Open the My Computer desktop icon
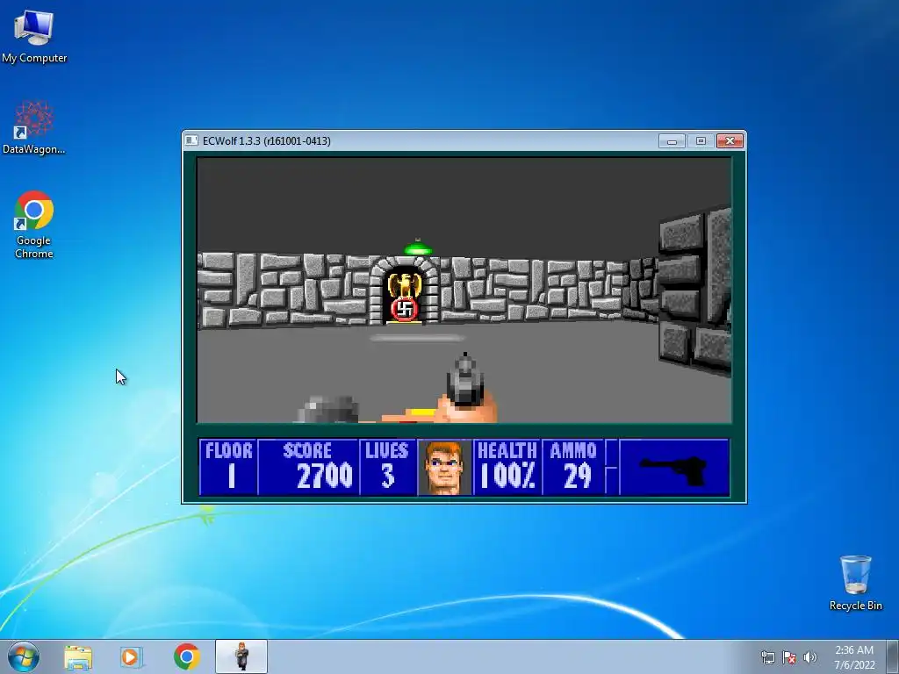The height and width of the screenshot is (674, 899). [34, 37]
